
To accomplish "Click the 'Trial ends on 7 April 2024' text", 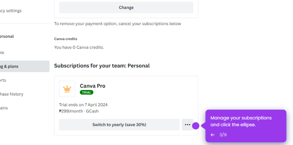I will pyautogui.click(x=83, y=105).
